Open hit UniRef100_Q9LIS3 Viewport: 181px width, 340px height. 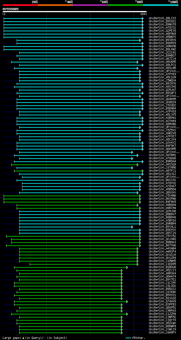[x=163, y=18]
